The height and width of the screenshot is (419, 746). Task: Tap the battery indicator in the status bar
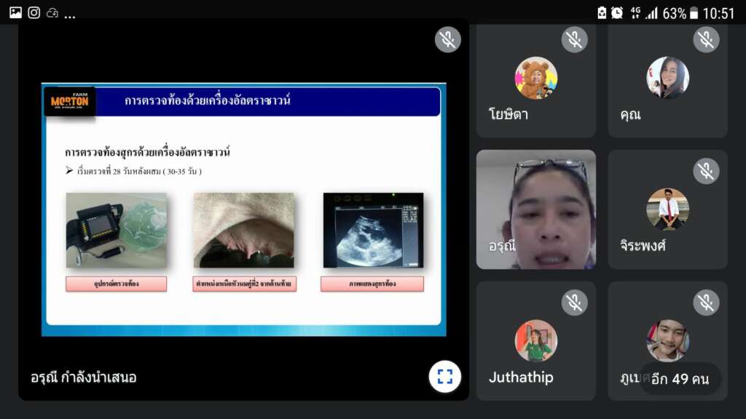pos(694,13)
